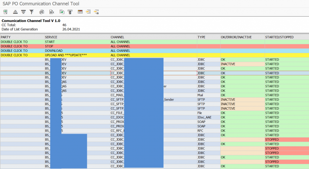The width and height of the screenshot is (309, 169).
Task: Open print preview from the toolbar
Action: point(42,12)
